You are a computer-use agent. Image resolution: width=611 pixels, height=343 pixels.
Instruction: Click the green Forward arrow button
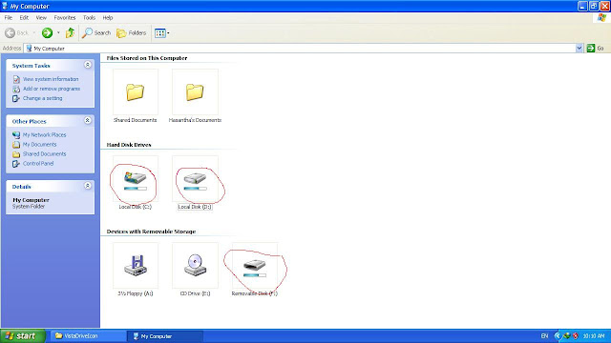[x=47, y=33]
